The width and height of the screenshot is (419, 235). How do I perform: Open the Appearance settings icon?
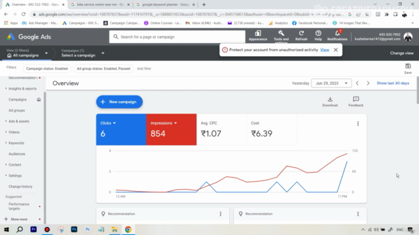tap(257, 35)
